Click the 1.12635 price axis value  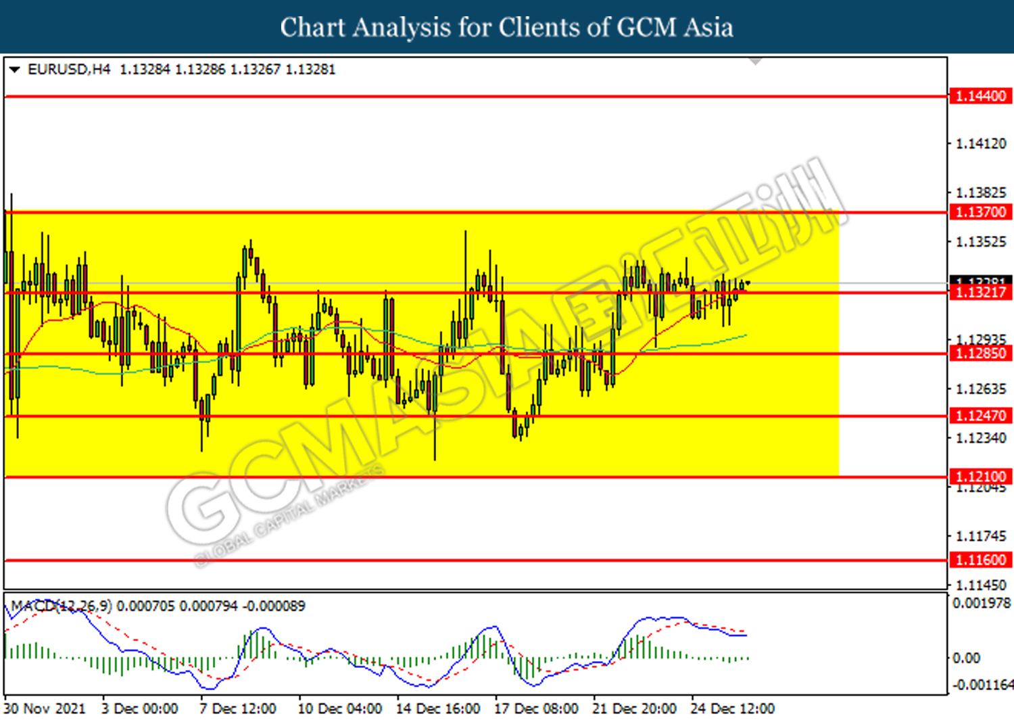(x=981, y=389)
